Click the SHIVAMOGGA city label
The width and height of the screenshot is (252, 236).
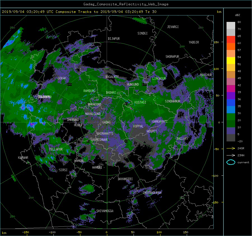click(105, 211)
